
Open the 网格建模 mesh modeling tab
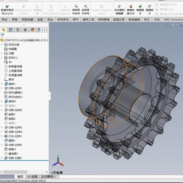tap(103, 19)
